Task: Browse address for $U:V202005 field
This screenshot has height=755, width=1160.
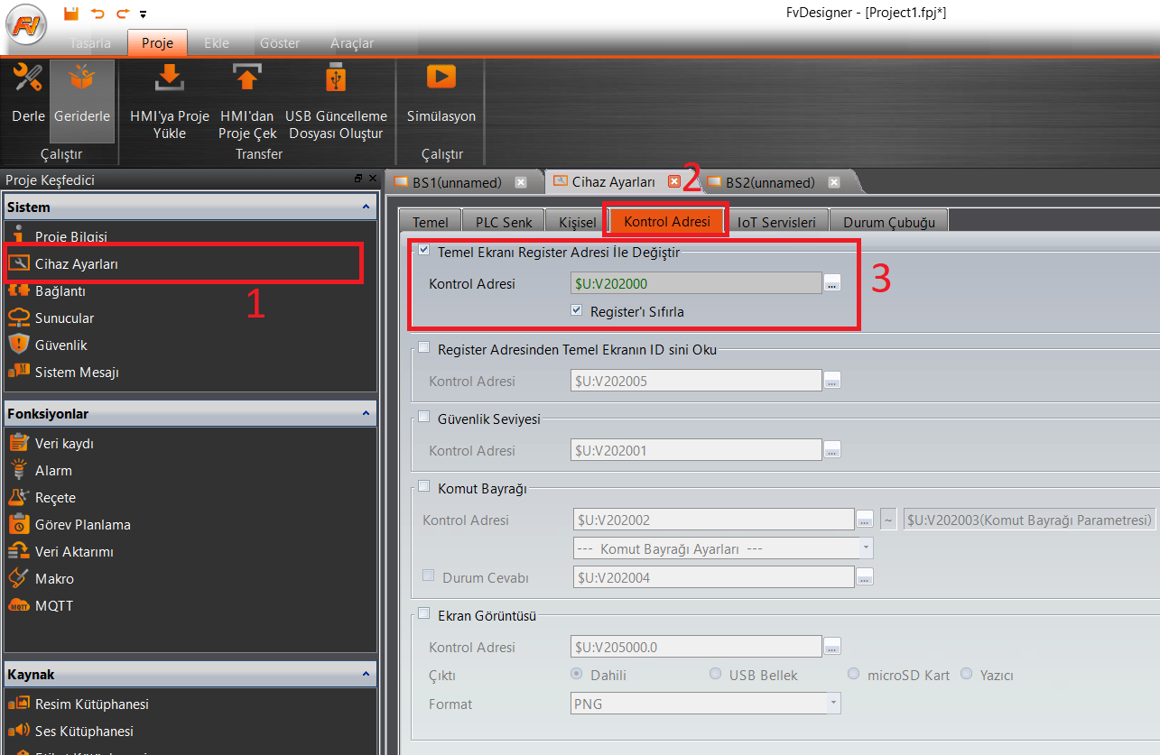Action: point(832,381)
